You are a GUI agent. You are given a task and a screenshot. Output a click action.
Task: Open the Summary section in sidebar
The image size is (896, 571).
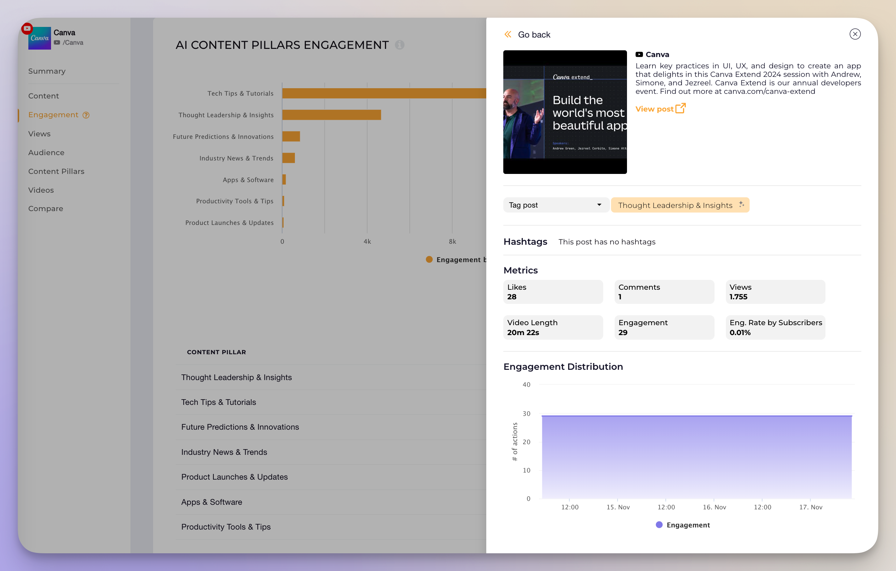(x=47, y=71)
